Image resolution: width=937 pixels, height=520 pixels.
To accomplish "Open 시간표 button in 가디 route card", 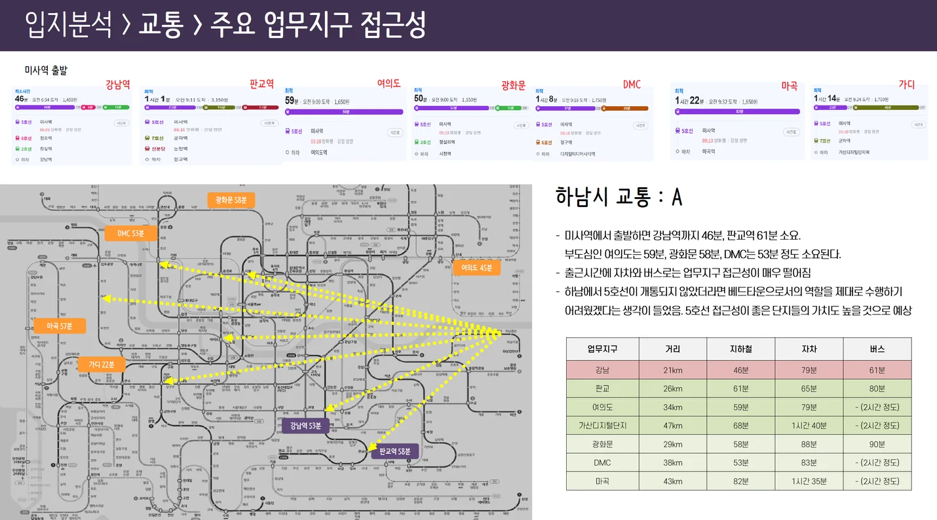I will click(x=920, y=124).
